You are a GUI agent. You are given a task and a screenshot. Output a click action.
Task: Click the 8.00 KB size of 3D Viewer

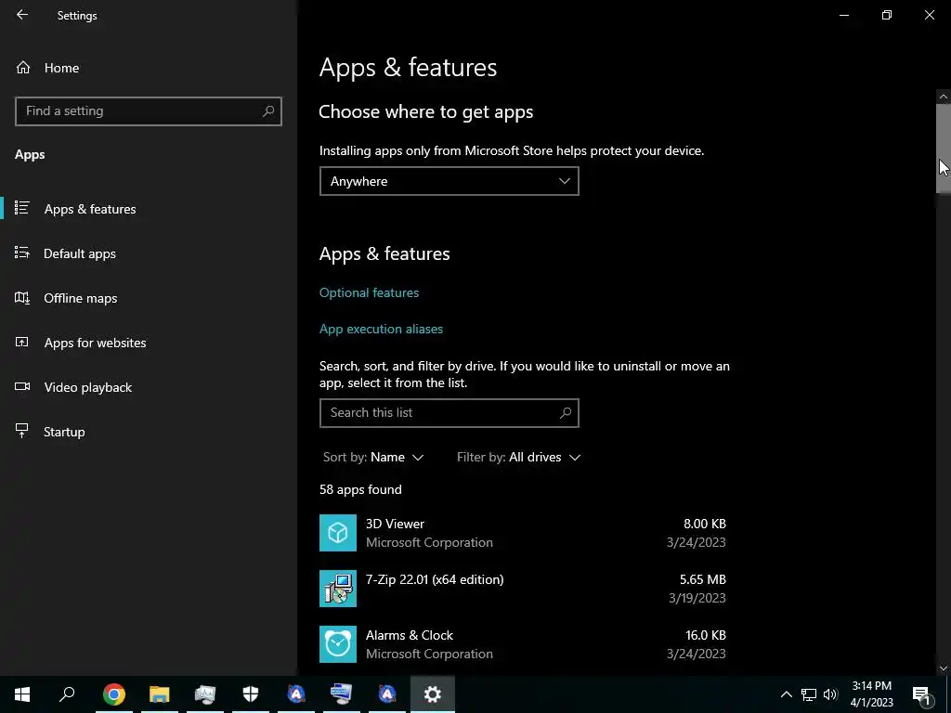coord(705,524)
